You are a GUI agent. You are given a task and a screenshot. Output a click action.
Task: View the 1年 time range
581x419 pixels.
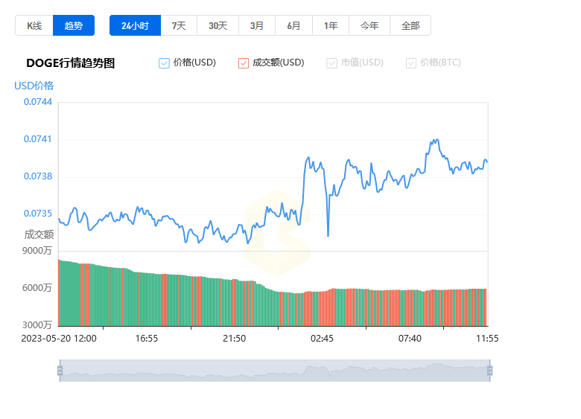coord(331,25)
